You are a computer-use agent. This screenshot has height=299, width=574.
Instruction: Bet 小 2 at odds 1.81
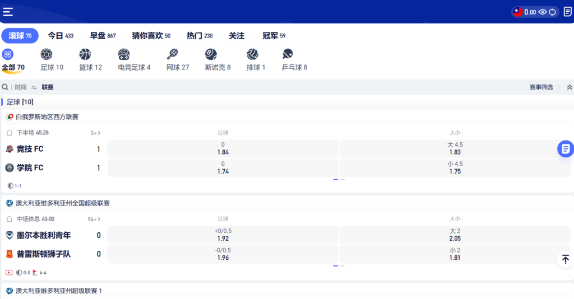(455, 254)
